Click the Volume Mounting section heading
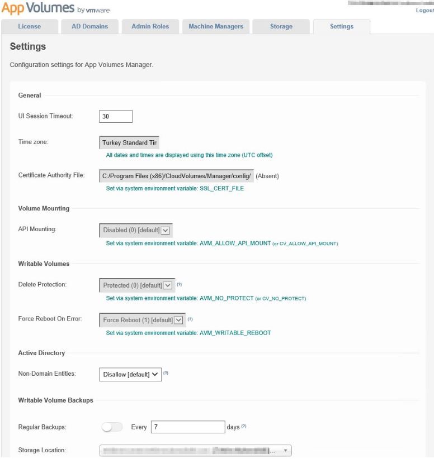Viewport: 434px width, 459px height. tap(44, 208)
